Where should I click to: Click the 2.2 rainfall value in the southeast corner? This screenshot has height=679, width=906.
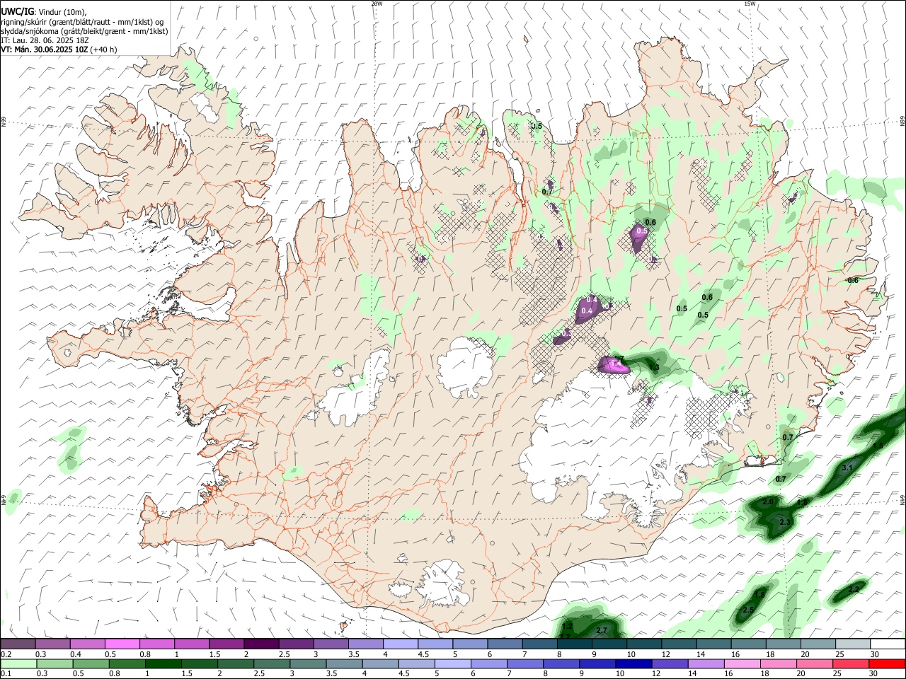854,589
